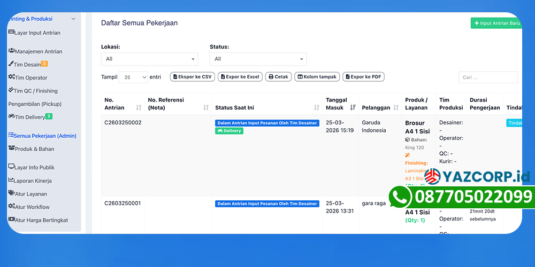Click Cetak print button

click(278, 77)
